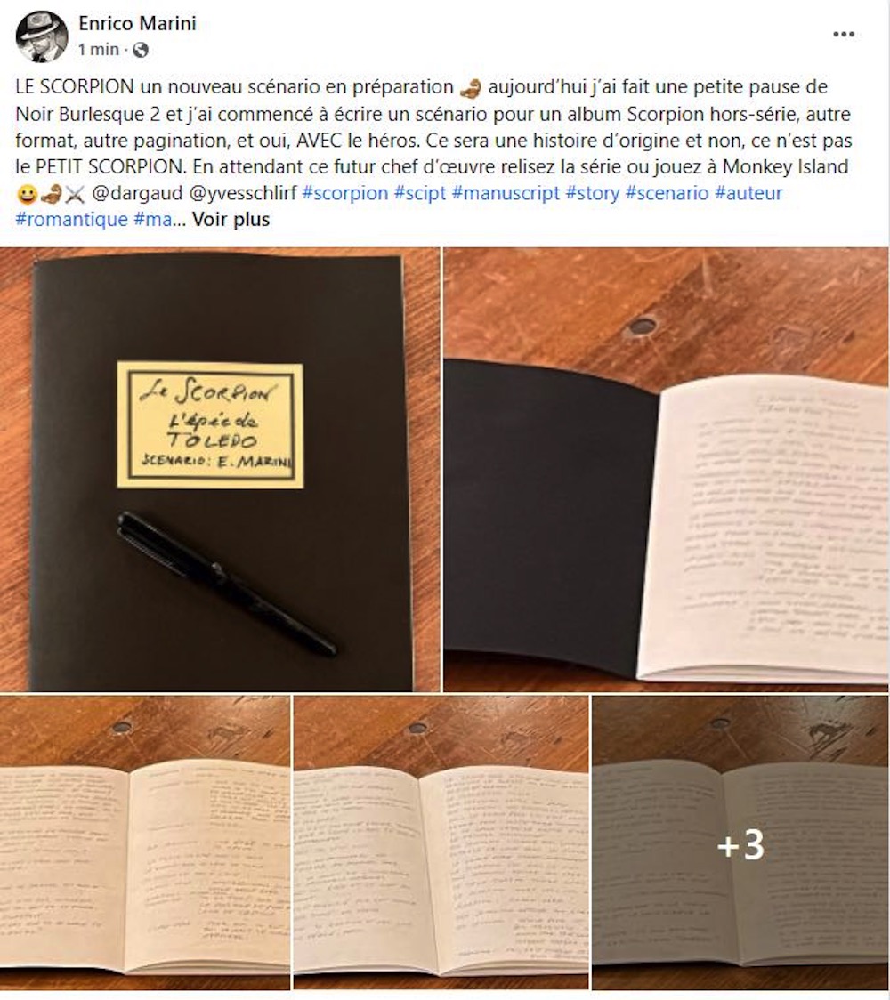Open the black notebook cover photo

[x=220, y=470]
